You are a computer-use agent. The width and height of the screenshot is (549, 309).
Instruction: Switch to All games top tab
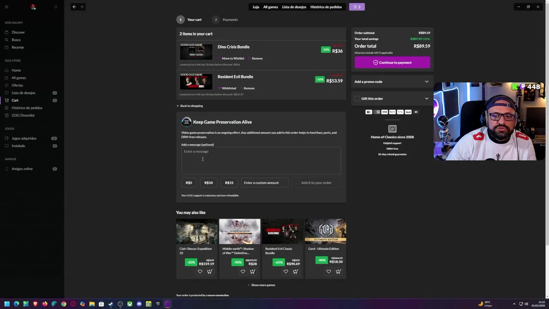click(271, 7)
